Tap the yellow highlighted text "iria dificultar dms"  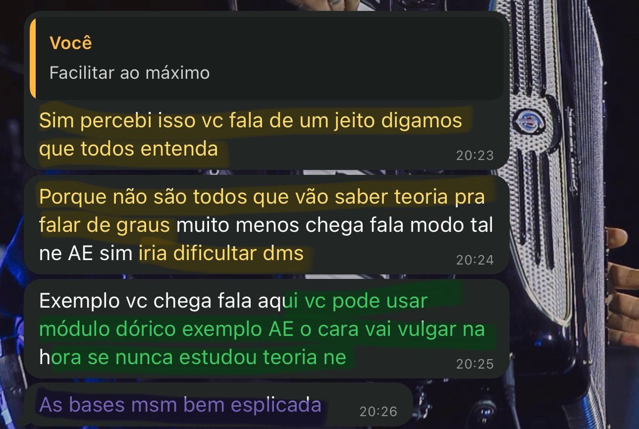(x=221, y=253)
